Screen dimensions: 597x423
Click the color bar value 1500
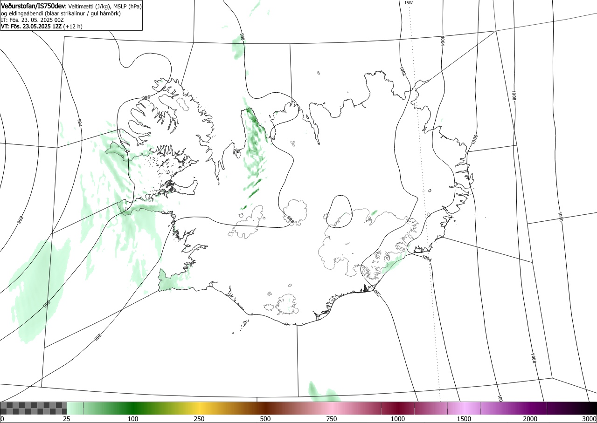[464, 419]
